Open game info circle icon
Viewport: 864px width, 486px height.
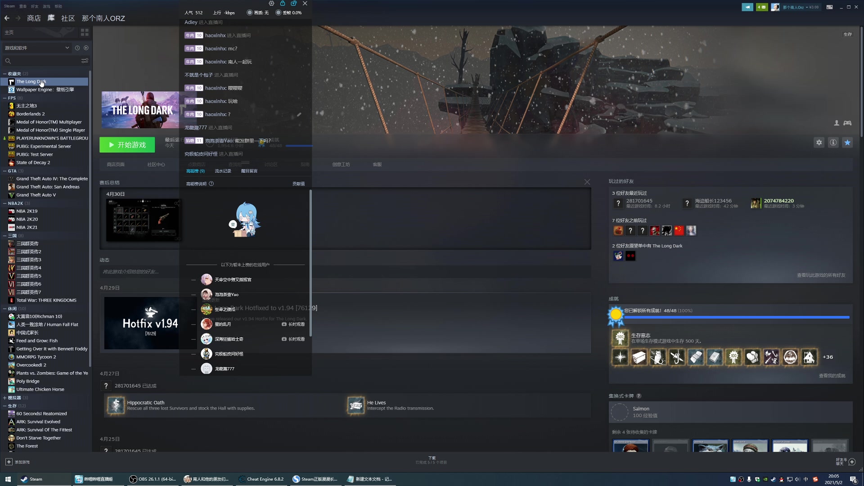point(833,143)
